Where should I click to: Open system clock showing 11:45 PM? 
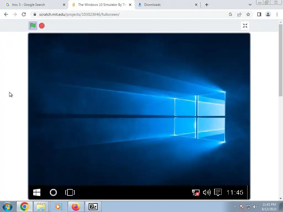click(x=269, y=207)
